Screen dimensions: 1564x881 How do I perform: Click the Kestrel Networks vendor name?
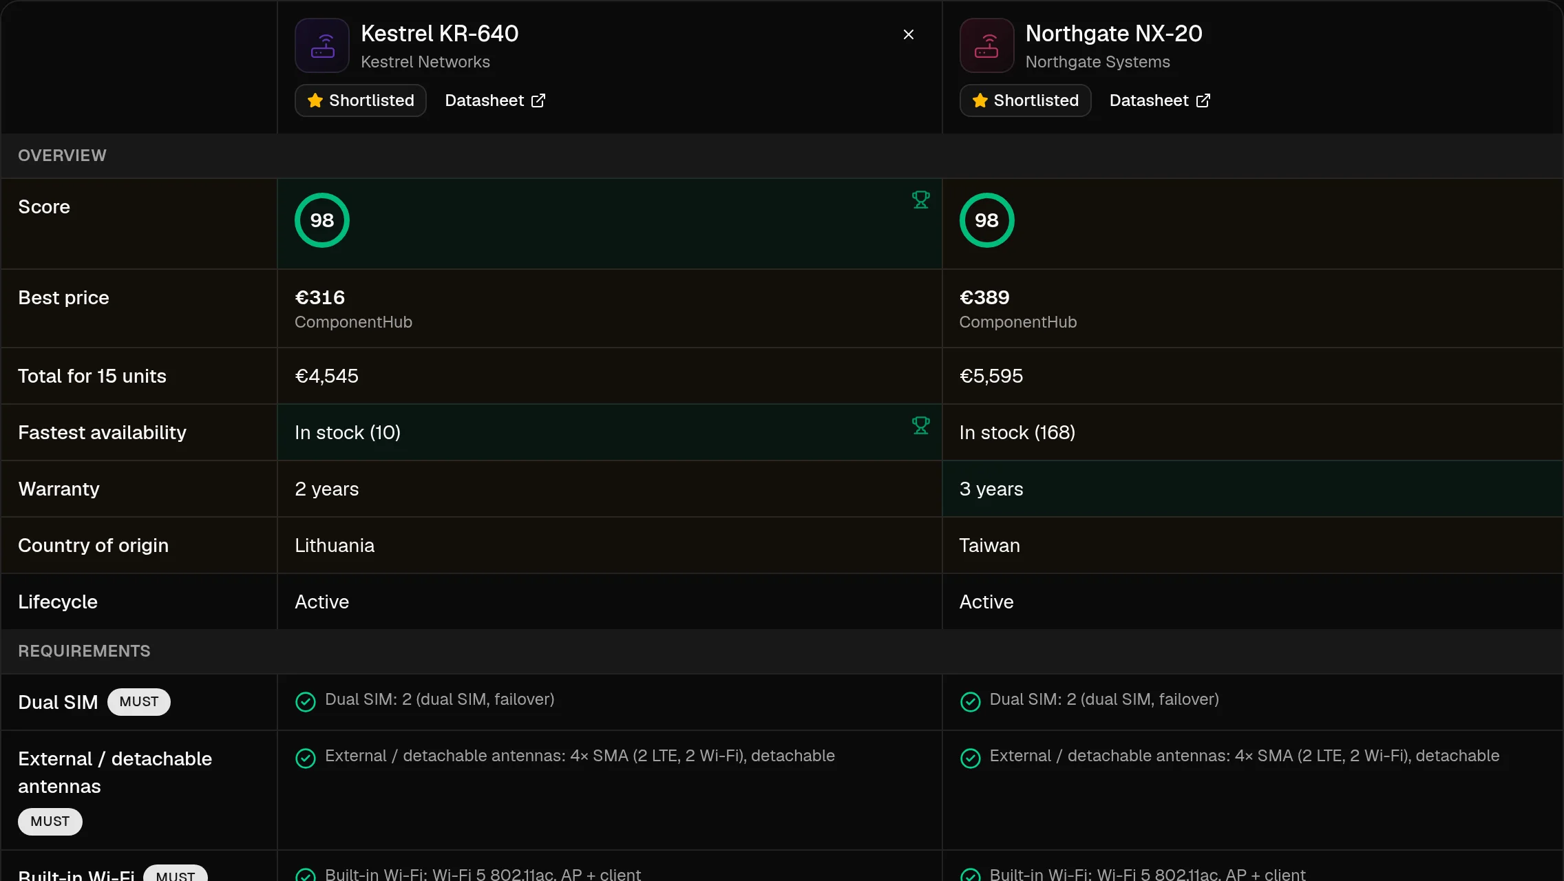pyautogui.click(x=425, y=62)
